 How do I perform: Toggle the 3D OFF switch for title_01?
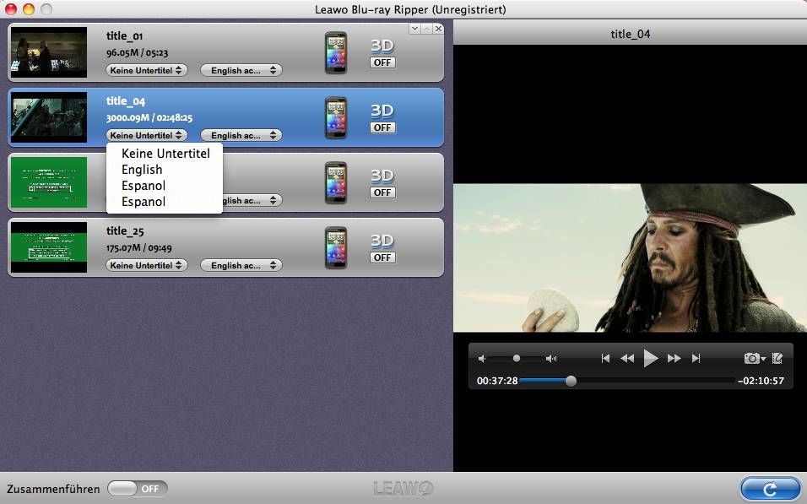point(382,62)
